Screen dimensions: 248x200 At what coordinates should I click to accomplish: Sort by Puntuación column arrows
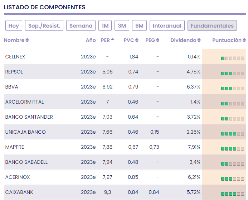tap(244, 41)
